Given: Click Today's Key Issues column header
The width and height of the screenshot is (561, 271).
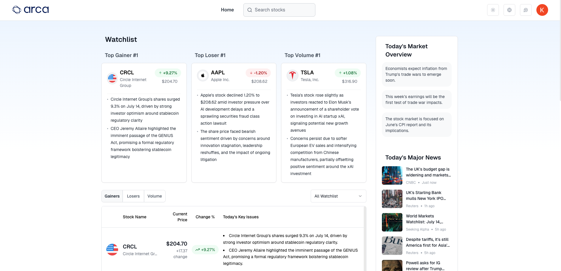Looking at the screenshot, I should pos(241,217).
